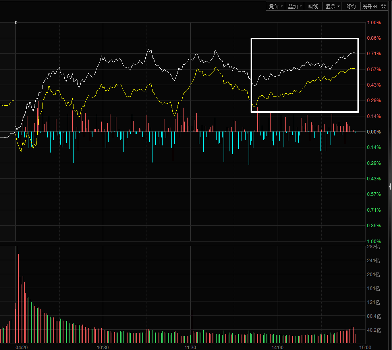Click the 0.00% baseline axis label
This screenshot has width=392, height=350.
(x=374, y=132)
